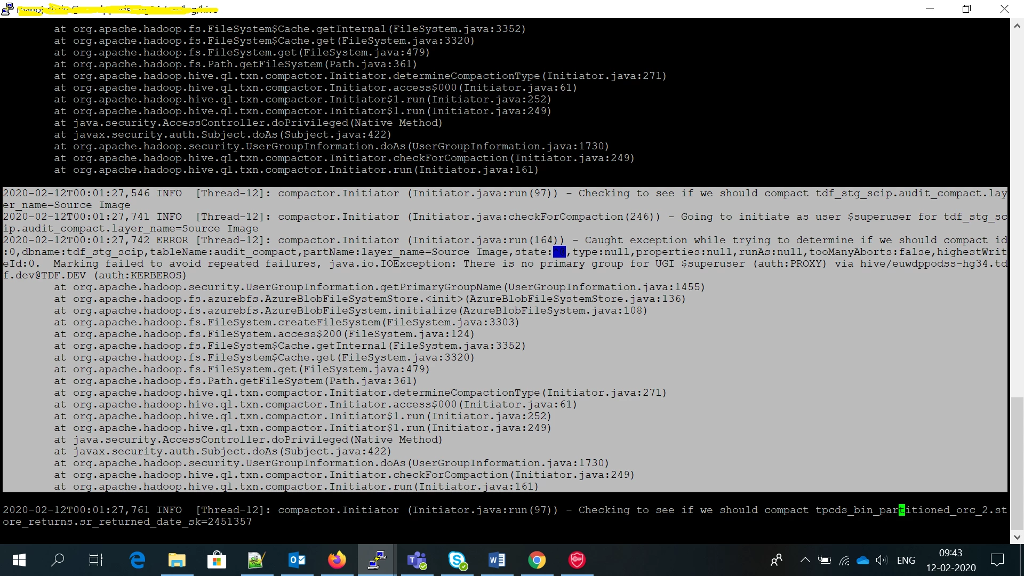Click 'java.io.IOException' in the error message
The height and width of the screenshot is (576, 1024).
pos(392,263)
